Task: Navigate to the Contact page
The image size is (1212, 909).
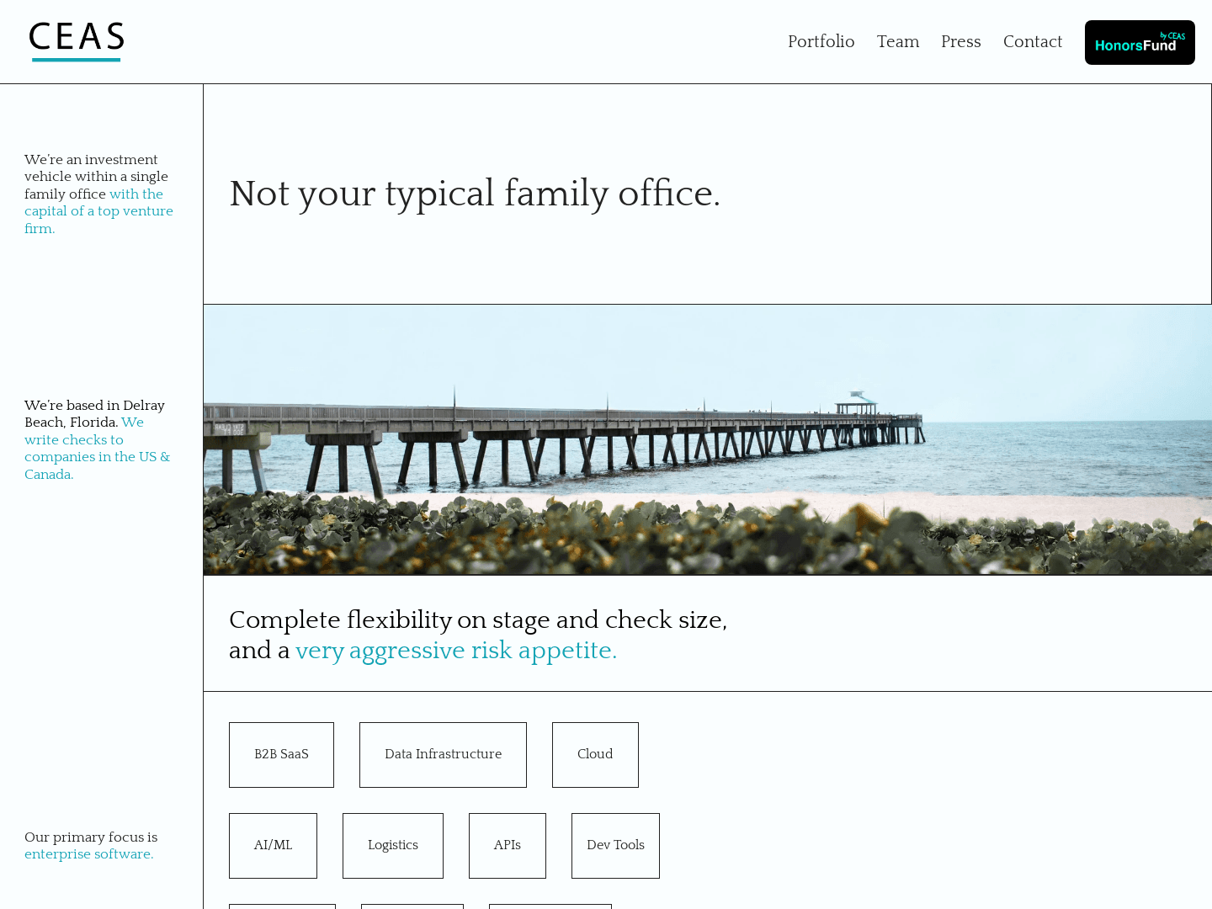Action: tap(1032, 42)
